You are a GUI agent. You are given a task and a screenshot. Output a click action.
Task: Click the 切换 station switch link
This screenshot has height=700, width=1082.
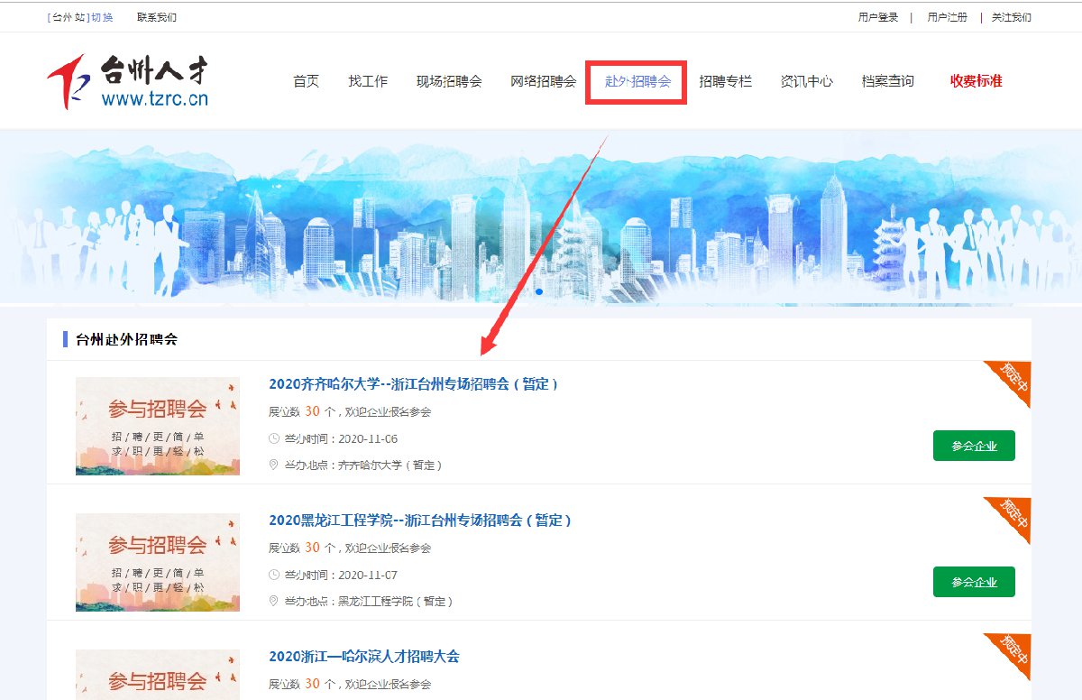point(102,17)
